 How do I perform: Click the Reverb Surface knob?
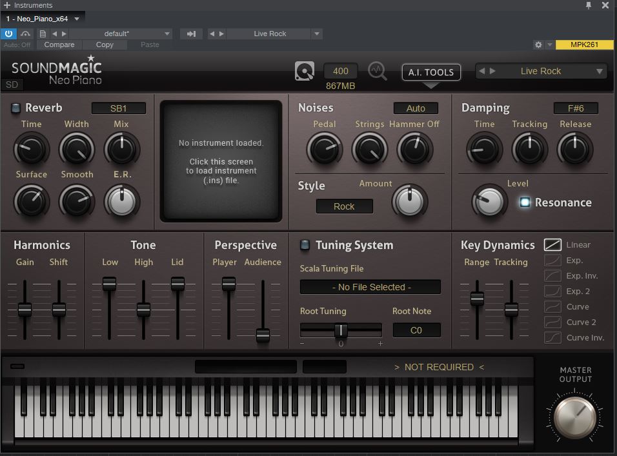click(31, 201)
